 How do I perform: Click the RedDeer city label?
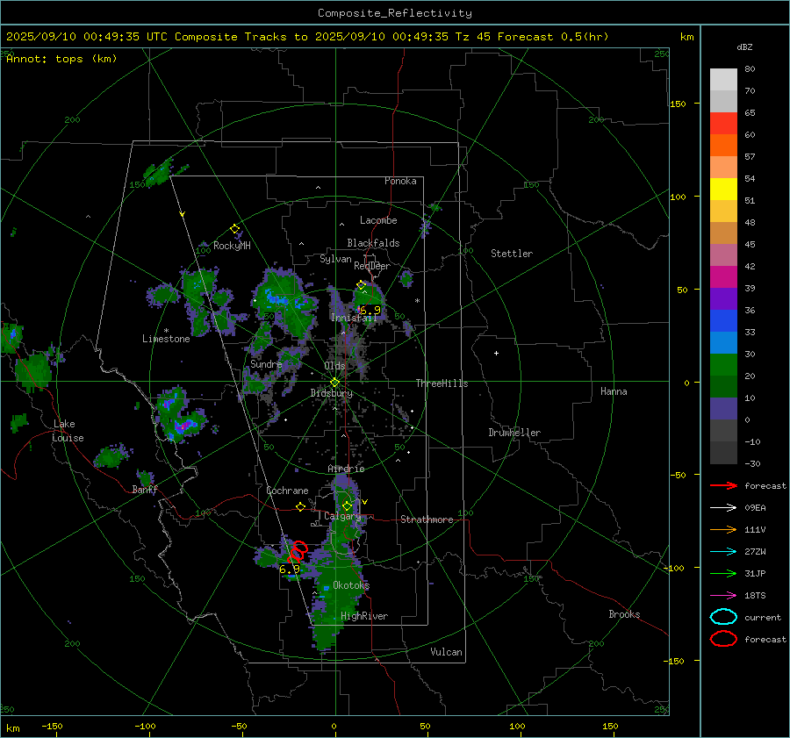click(372, 266)
